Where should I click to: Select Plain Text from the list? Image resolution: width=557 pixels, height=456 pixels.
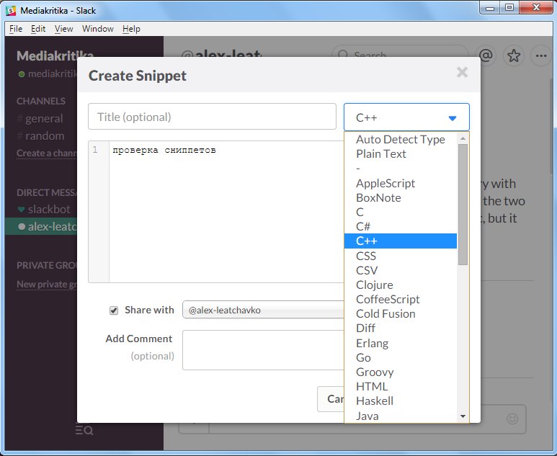point(401,154)
